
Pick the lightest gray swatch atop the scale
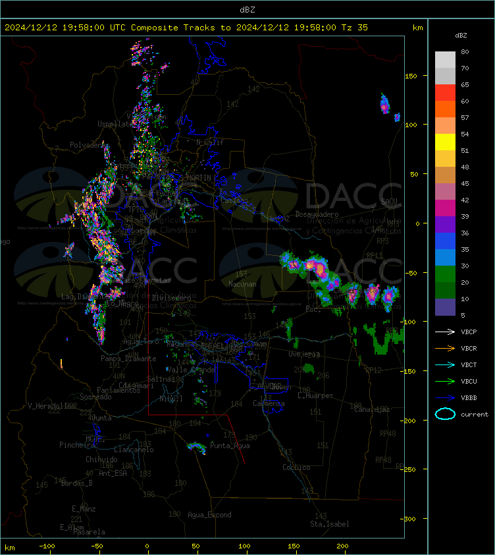point(445,59)
